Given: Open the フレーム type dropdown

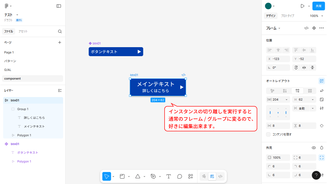Looking at the screenshot, I should [273, 28].
